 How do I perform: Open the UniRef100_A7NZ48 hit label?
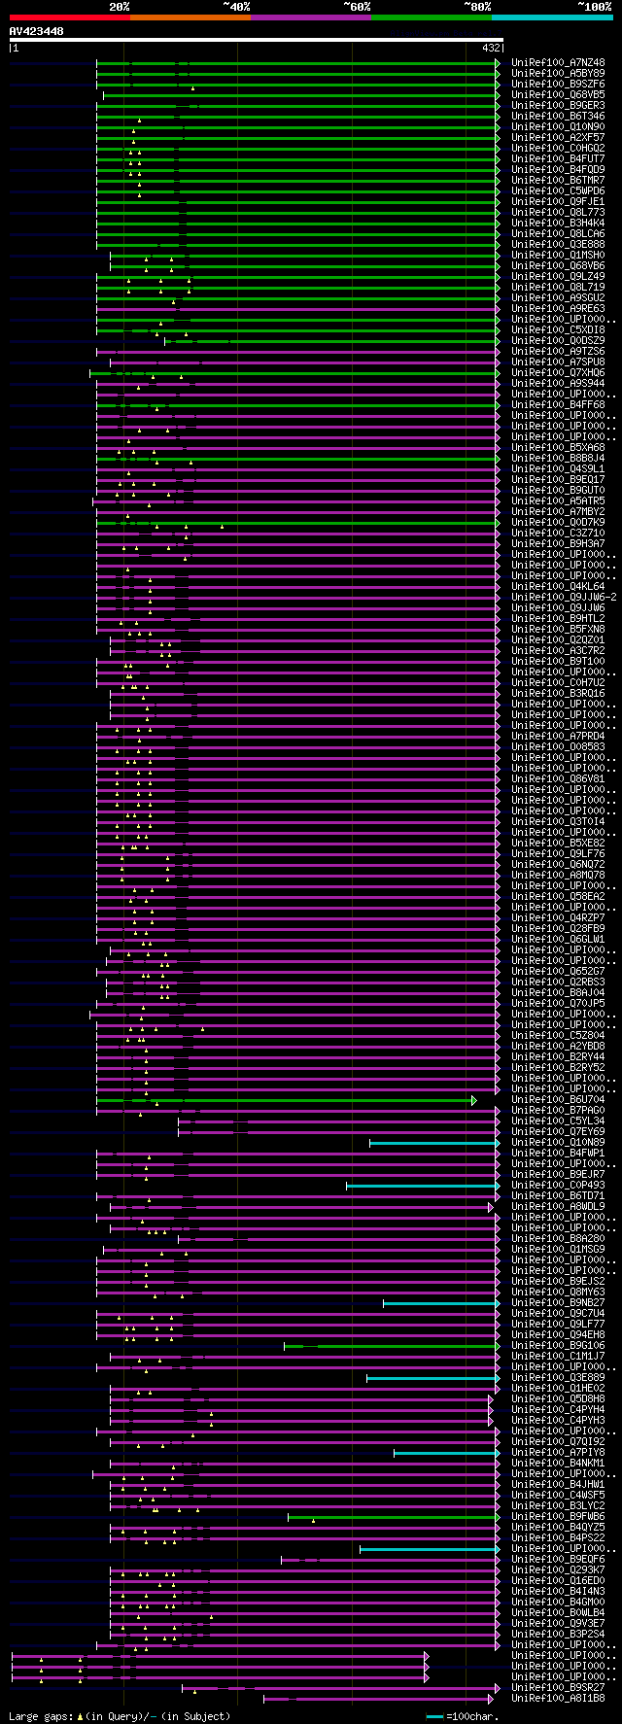point(558,63)
